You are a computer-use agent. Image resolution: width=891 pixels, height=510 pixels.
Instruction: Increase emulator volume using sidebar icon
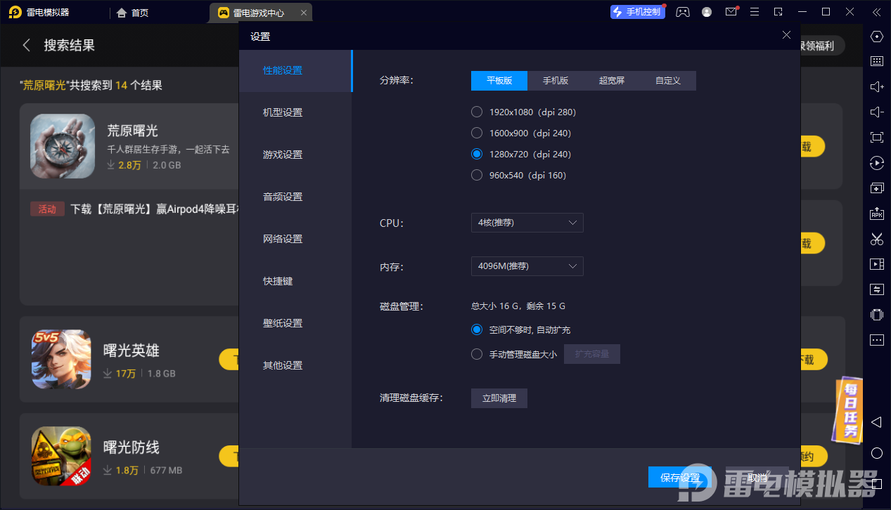(x=876, y=86)
